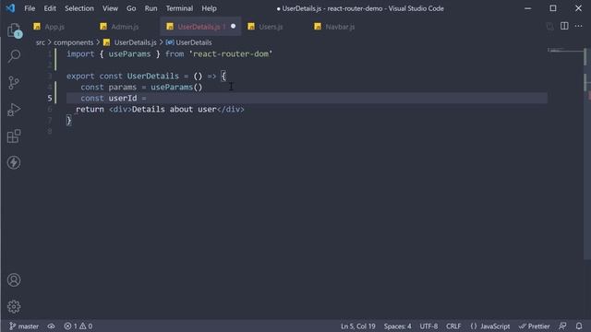
Task: Change the Spaces: 4 indentation setting
Action: (x=398, y=326)
